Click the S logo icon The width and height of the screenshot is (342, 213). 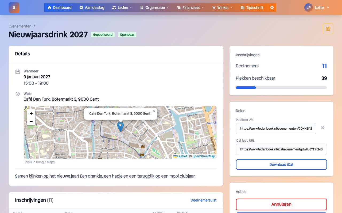pyautogui.click(x=14, y=7)
